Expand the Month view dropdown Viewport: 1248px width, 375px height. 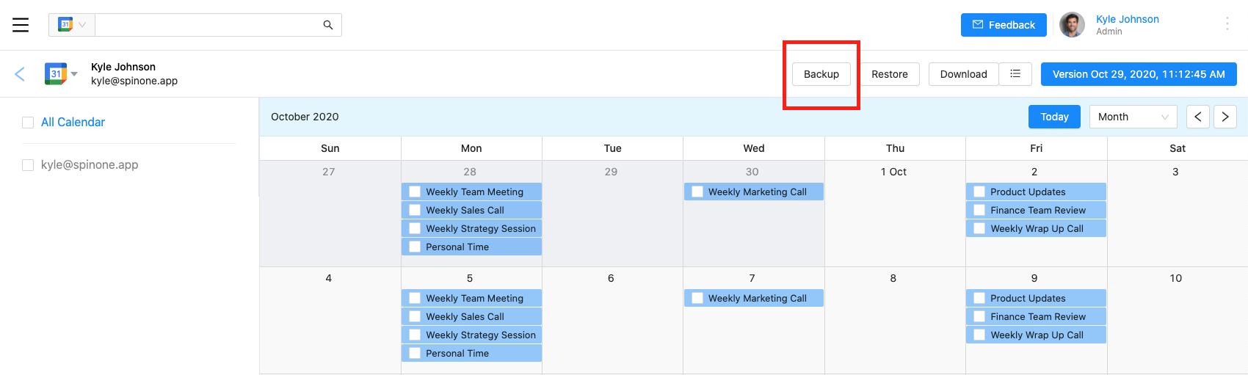[x=1133, y=117]
